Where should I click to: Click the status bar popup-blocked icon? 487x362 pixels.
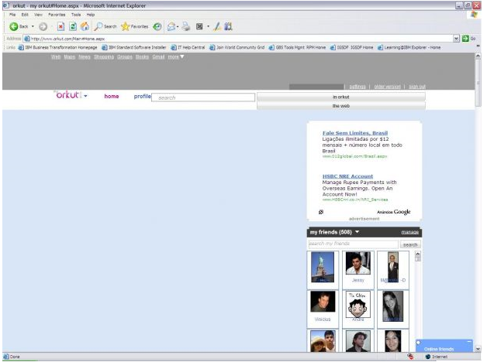410,357
